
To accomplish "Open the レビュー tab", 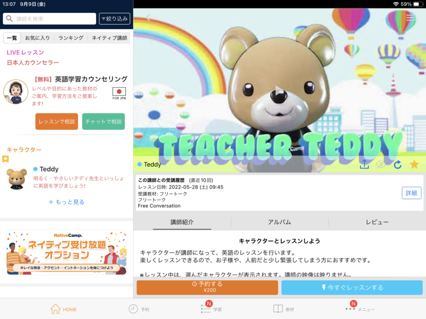I will [377, 222].
